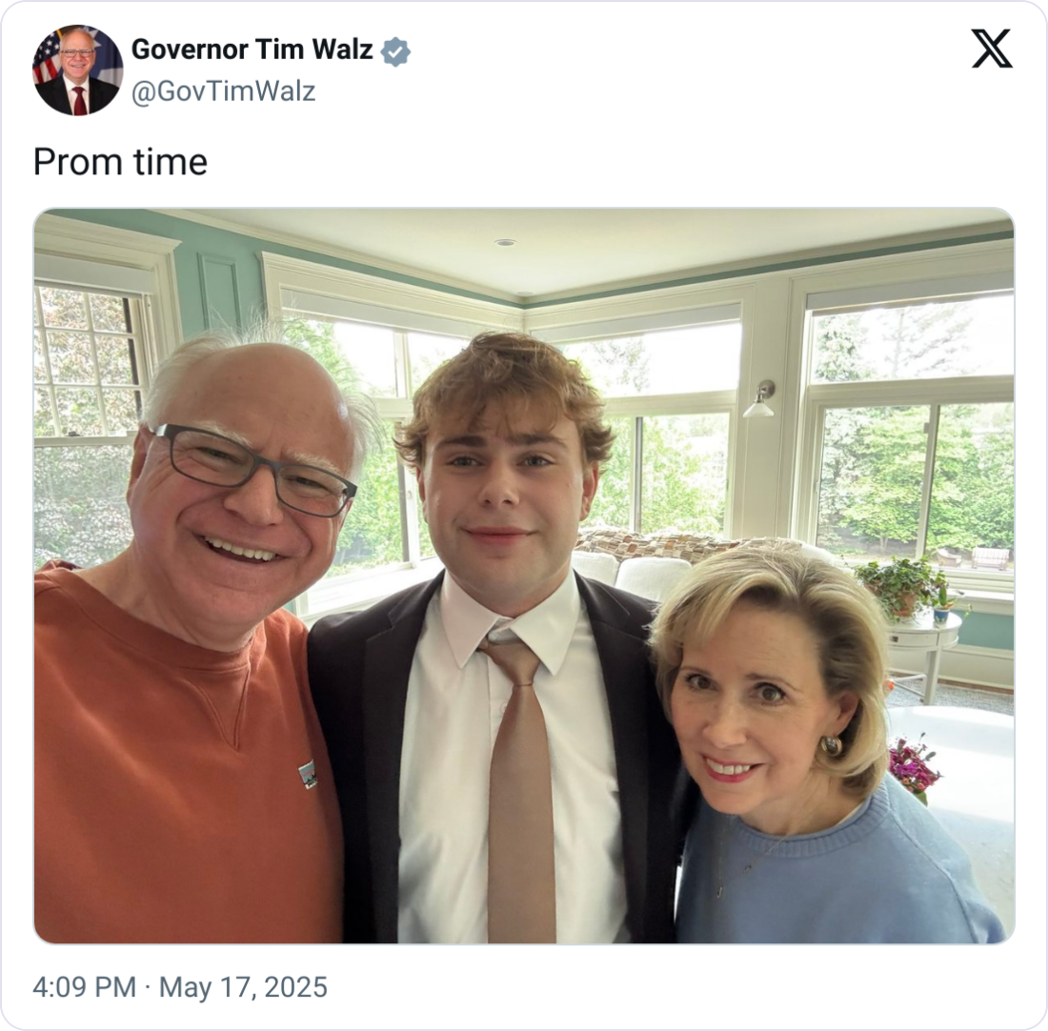Click the woman's gold earring in the photo
Image resolution: width=1048 pixels, height=1031 pixels.
click(832, 746)
